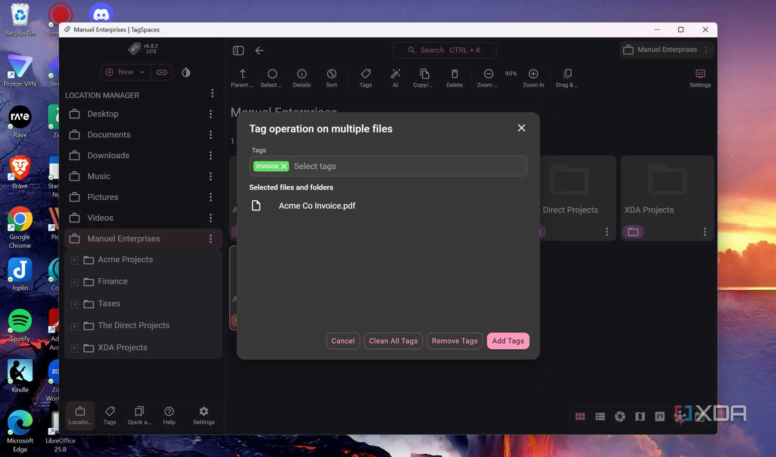The width and height of the screenshot is (776, 457).
Task: Click the Clean All Tags button
Action: (x=393, y=341)
